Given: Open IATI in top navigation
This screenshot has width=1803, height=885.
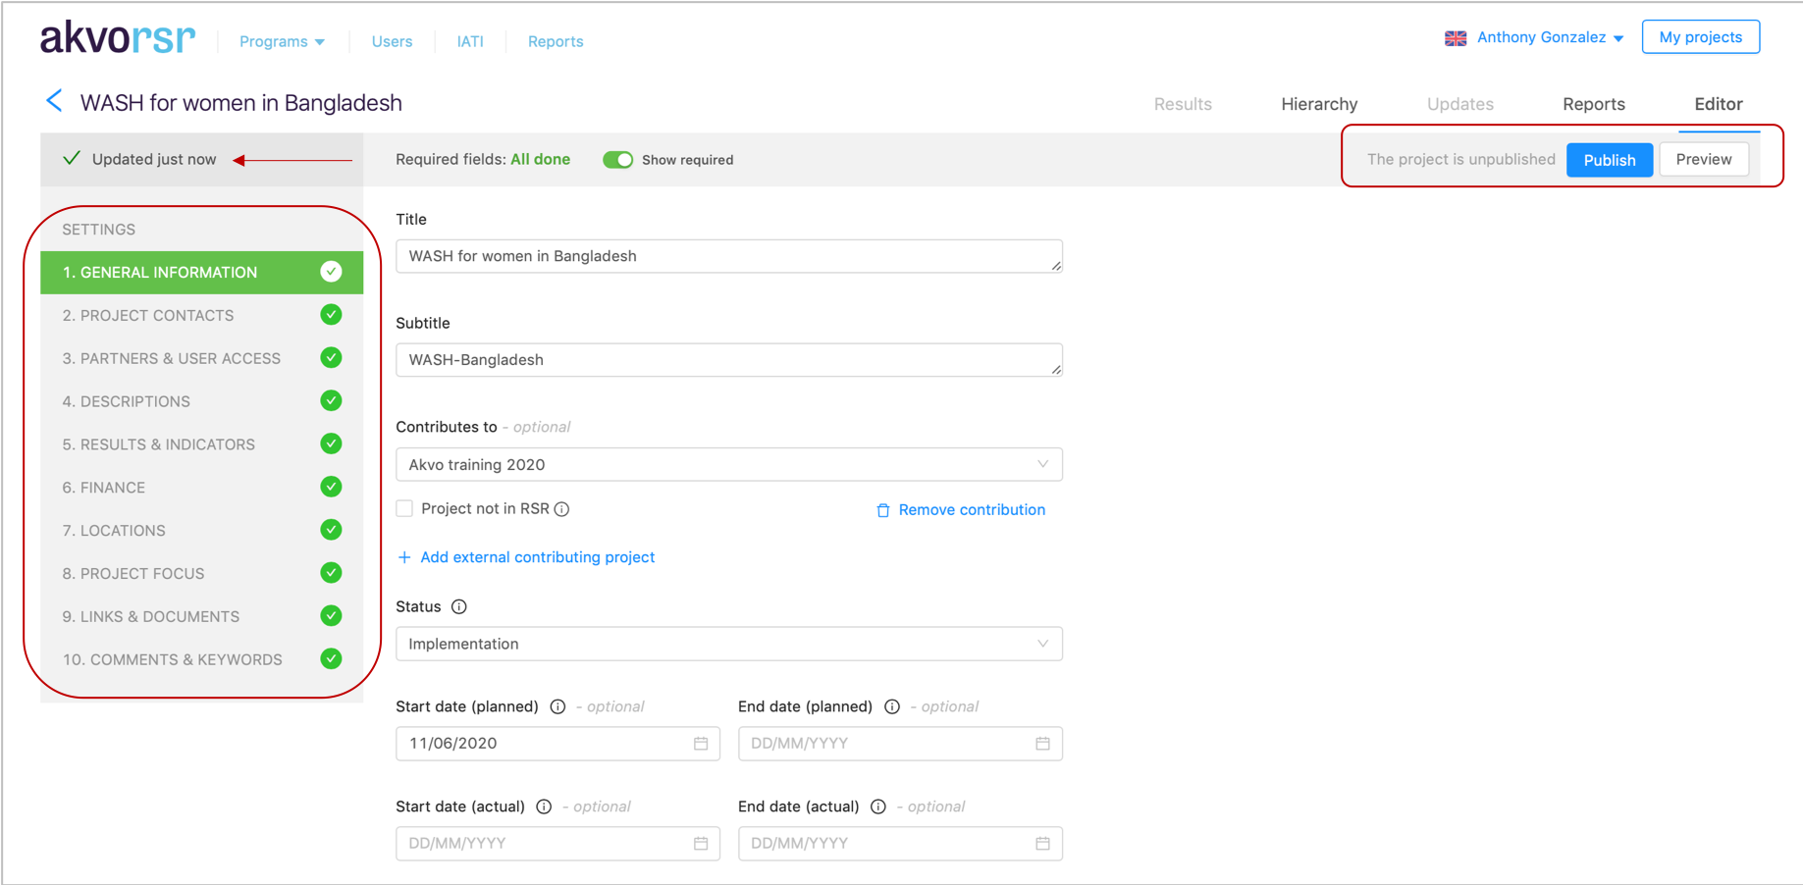Looking at the screenshot, I should point(470,41).
